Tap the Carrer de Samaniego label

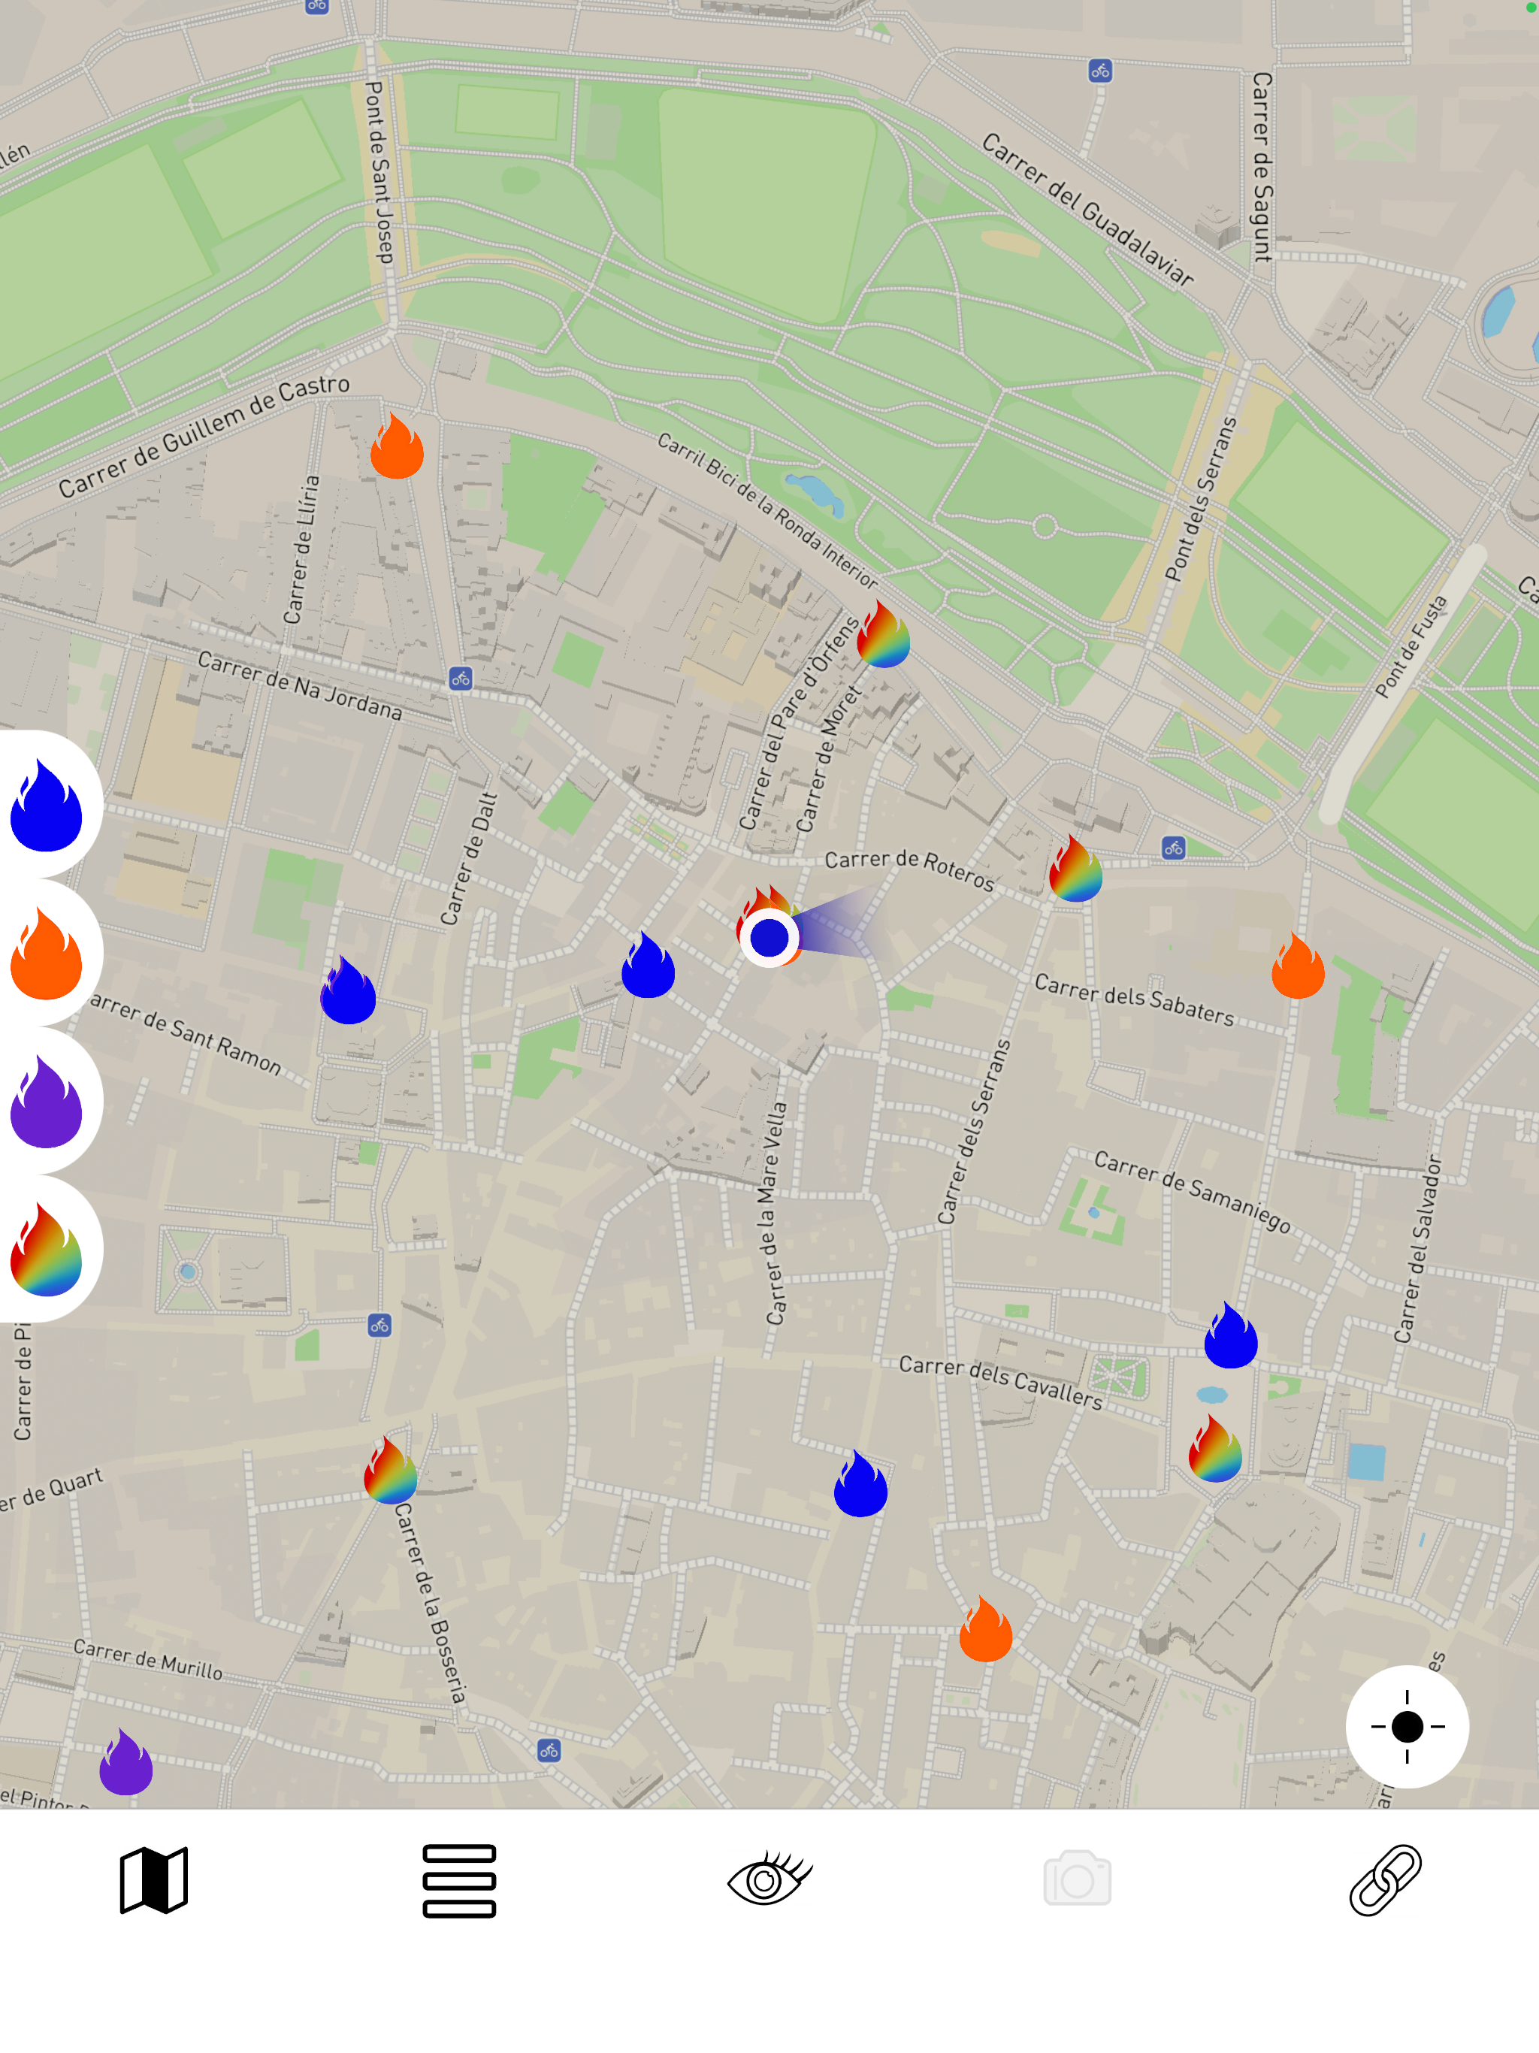(1193, 1192)
